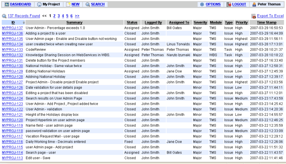
Task: Click summary 'CodeReview'
Action: 36,50
